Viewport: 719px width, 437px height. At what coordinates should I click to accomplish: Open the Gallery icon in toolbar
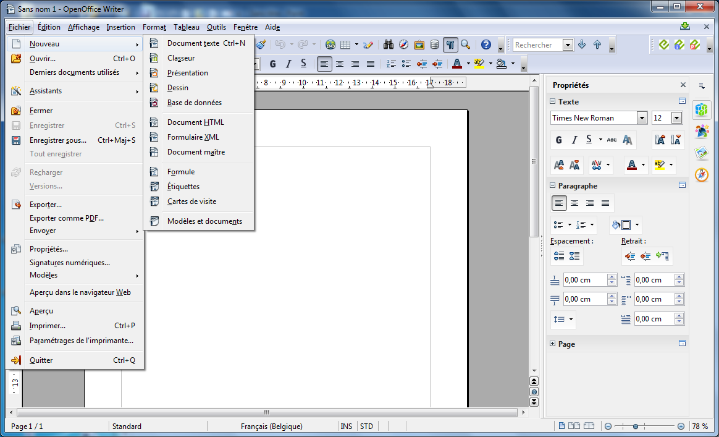[x=419, y=45]
